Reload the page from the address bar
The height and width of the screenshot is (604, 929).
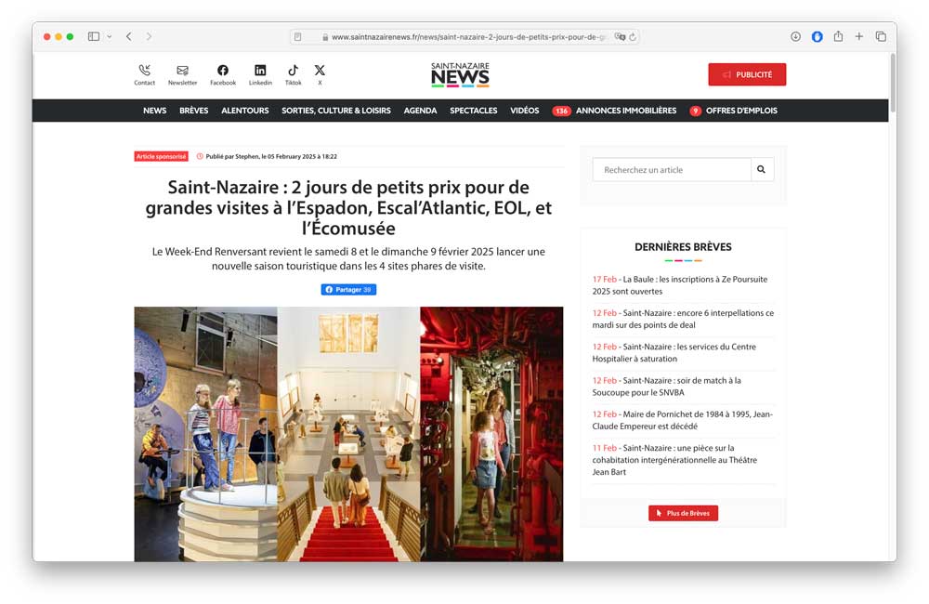[632, 37]
